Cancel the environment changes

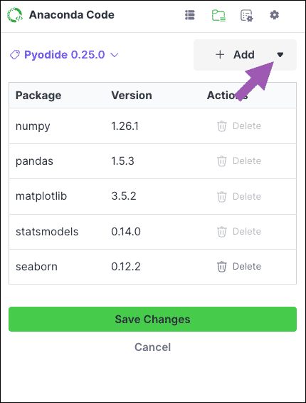point(152,347)
